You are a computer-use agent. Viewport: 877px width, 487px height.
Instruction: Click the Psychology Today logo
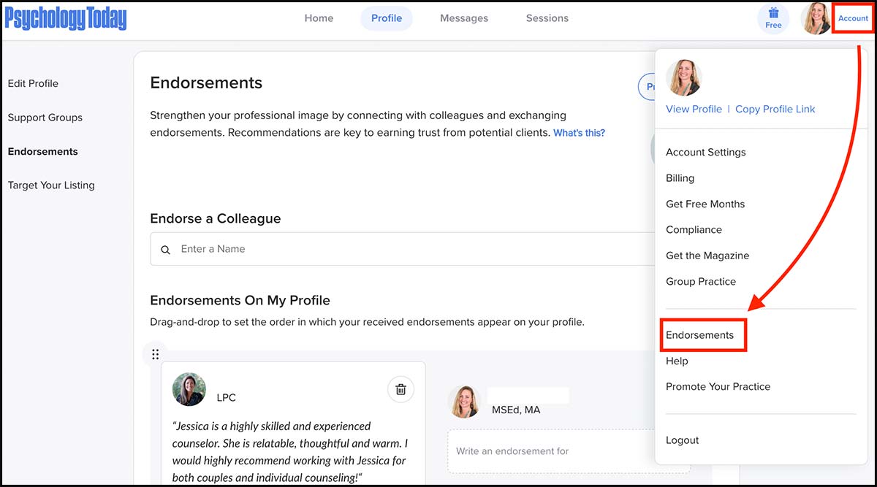pos(66,19)
